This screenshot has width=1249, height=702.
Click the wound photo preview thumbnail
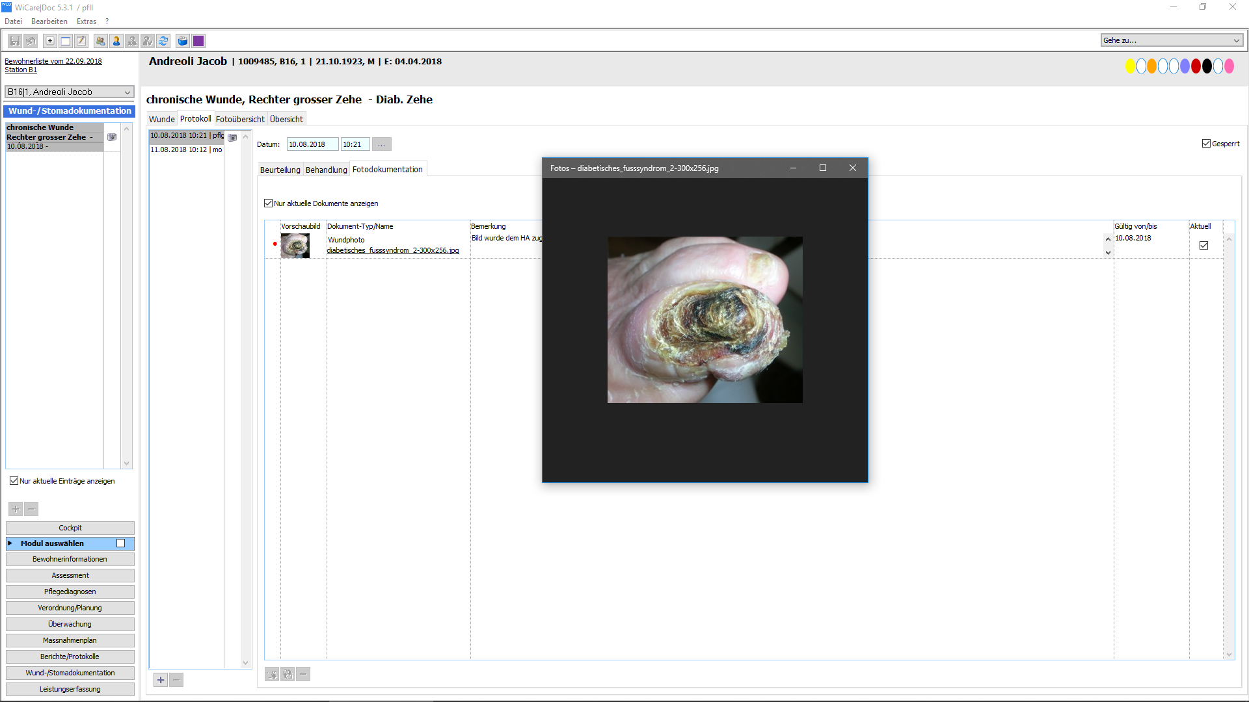tap(295, 245)
